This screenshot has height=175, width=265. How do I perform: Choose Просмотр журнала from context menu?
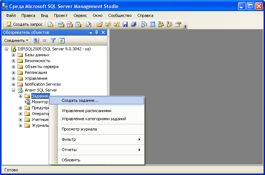(79, 129)
